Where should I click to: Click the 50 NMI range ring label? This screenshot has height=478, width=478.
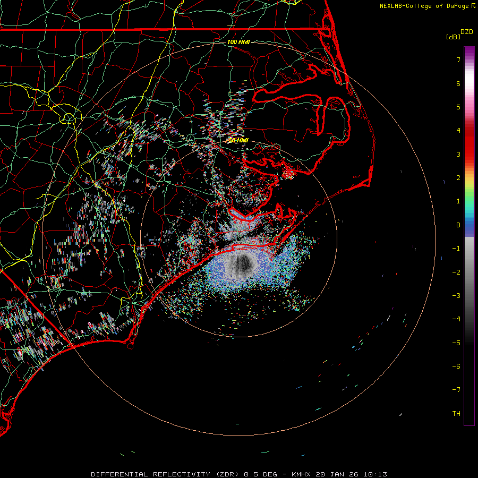point(238,141)
